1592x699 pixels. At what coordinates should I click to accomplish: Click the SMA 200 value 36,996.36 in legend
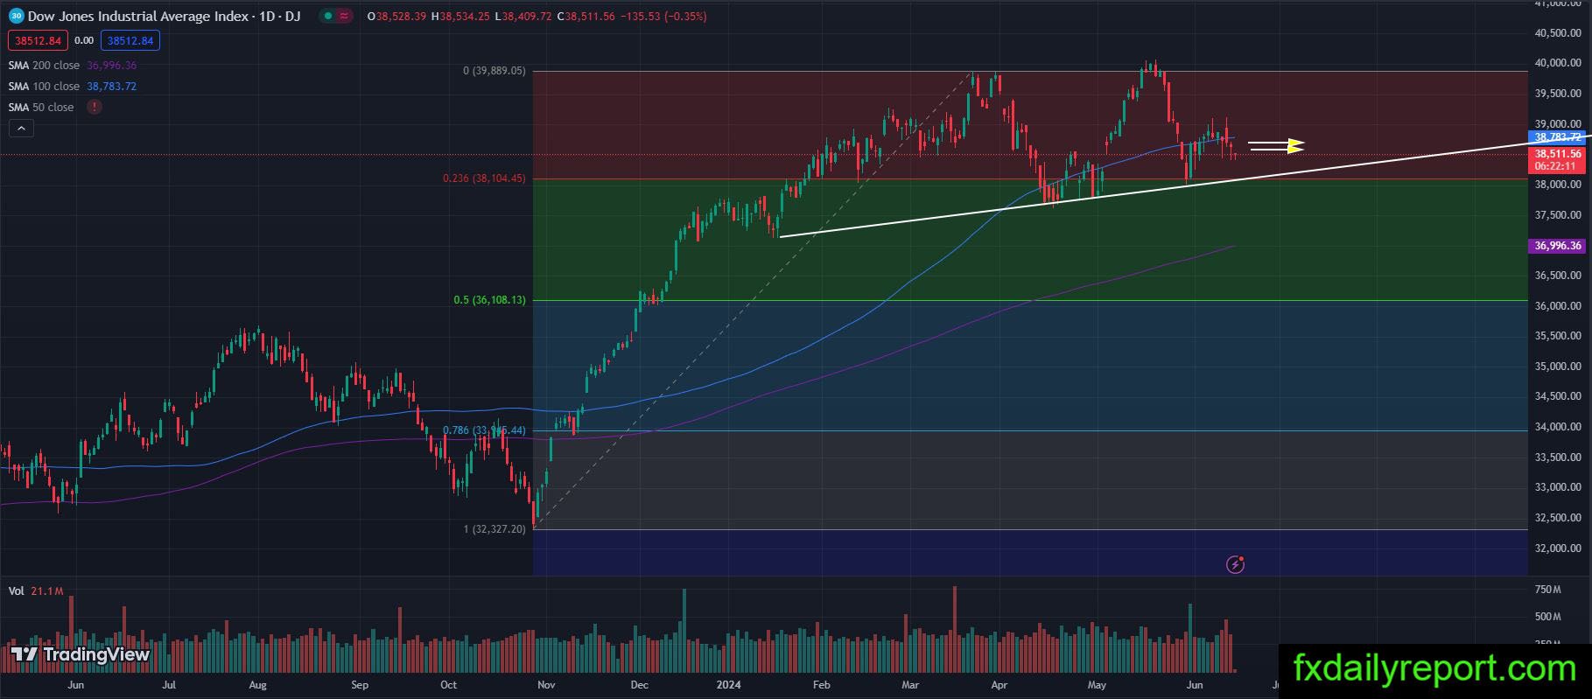click(112, 66)
